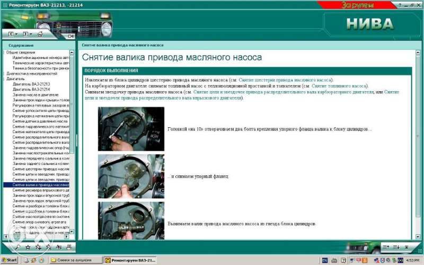Open the Диагностика неисправностей section
Image resolution: width=424 pixels, height=265 pixels.
click(32, 74)
